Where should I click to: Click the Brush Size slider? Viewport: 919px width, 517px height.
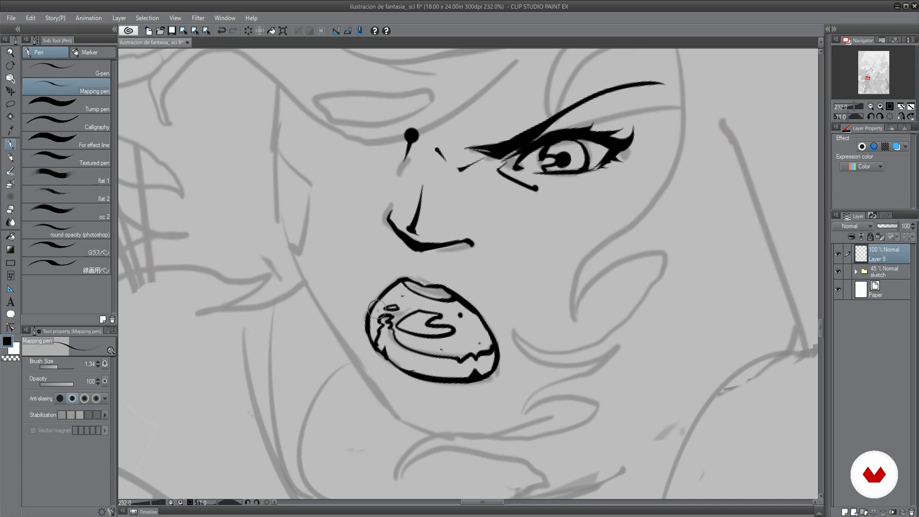[x=56, y=367]
